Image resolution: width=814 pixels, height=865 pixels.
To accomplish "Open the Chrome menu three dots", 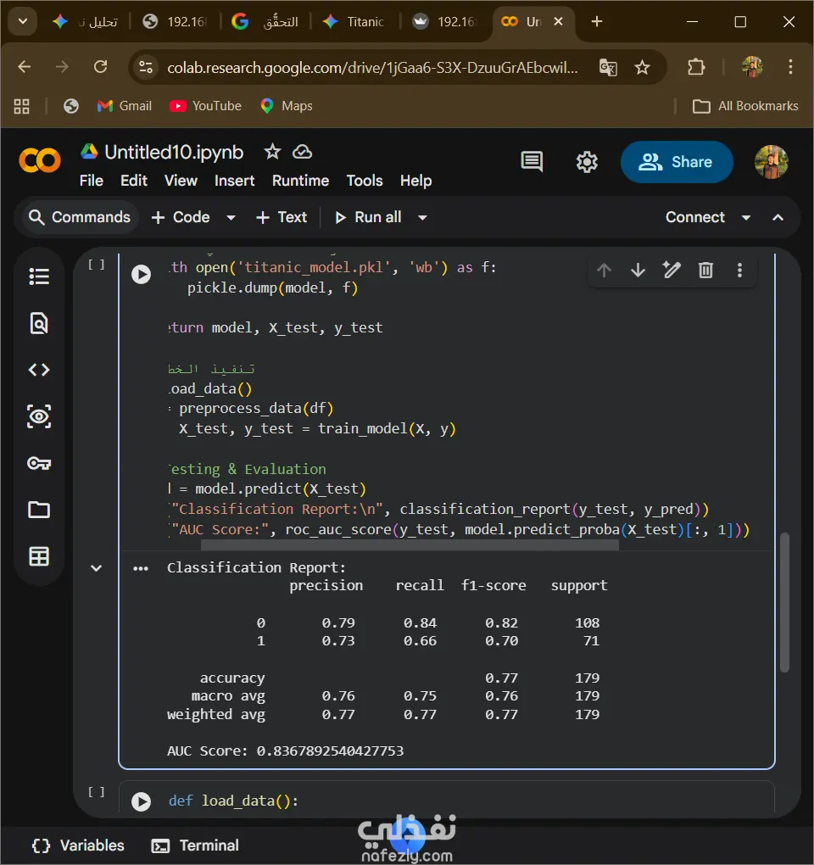I will [790, 67].
